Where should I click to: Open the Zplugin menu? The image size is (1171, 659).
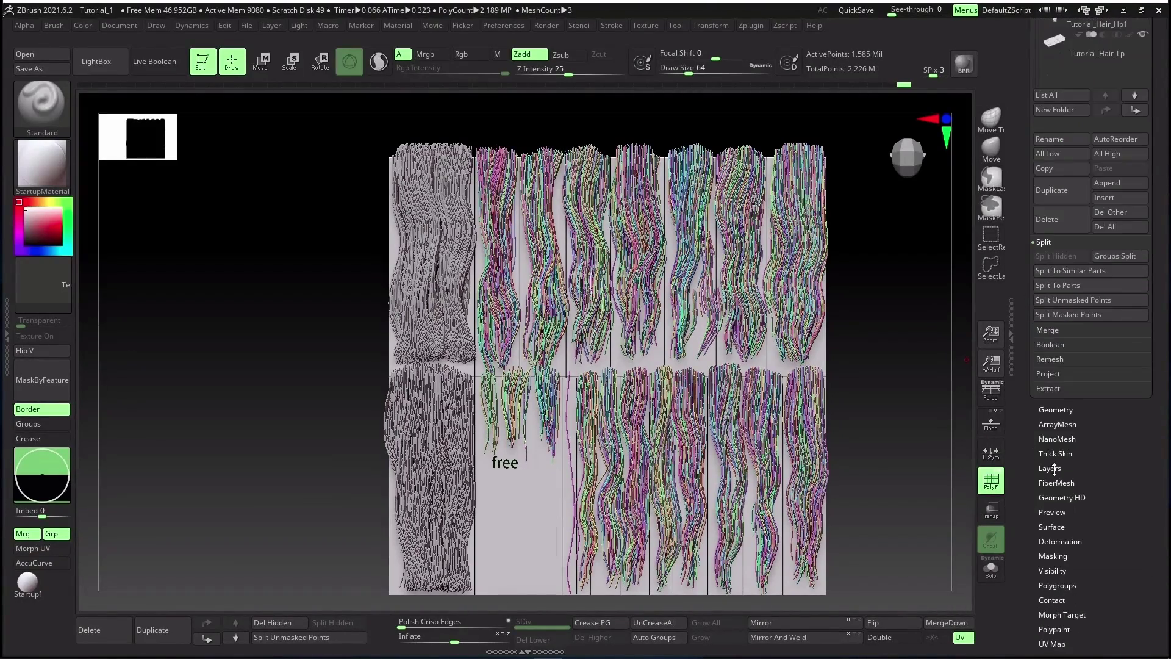tap(750, 26)
